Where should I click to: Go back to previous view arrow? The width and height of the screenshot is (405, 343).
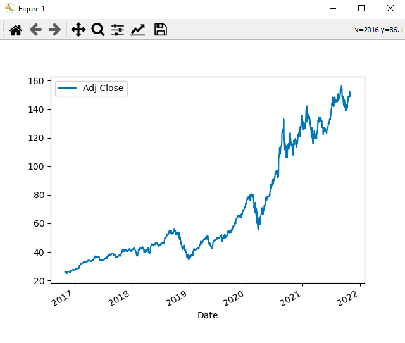click(35, 30)
